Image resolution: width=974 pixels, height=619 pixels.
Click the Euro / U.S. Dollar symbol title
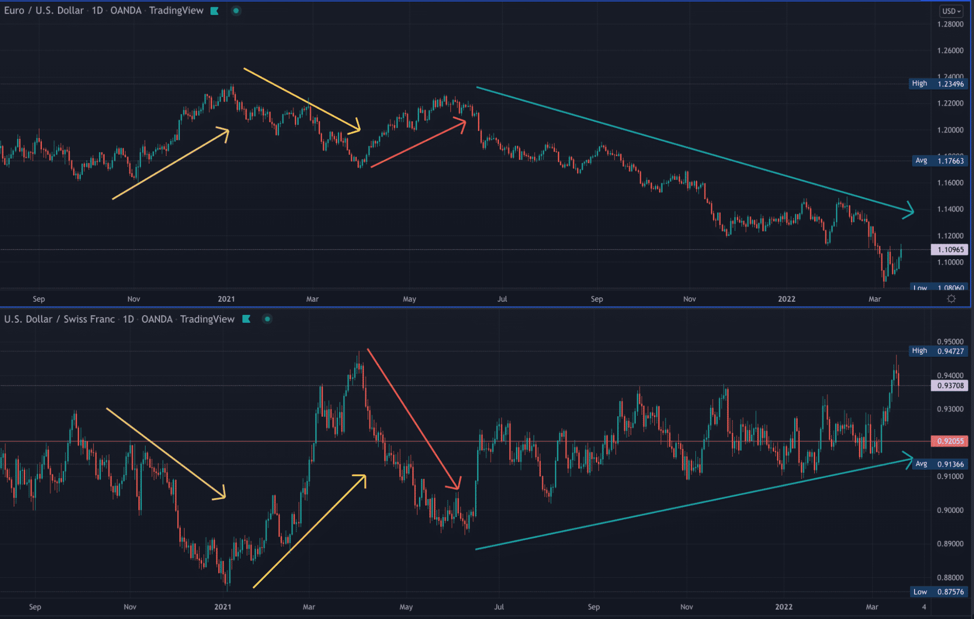coord(44,11)
